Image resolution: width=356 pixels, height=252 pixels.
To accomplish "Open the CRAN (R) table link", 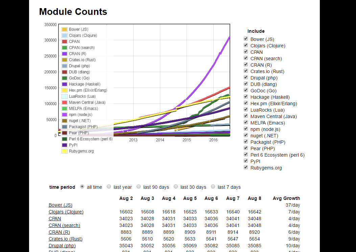I will click(x=59, y=232).
